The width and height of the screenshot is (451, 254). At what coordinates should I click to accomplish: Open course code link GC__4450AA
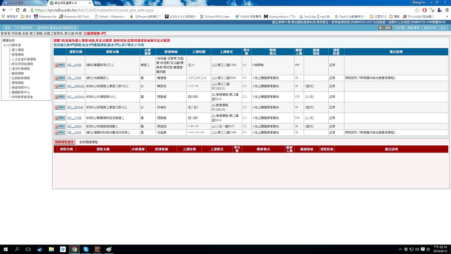click(76, 97)
